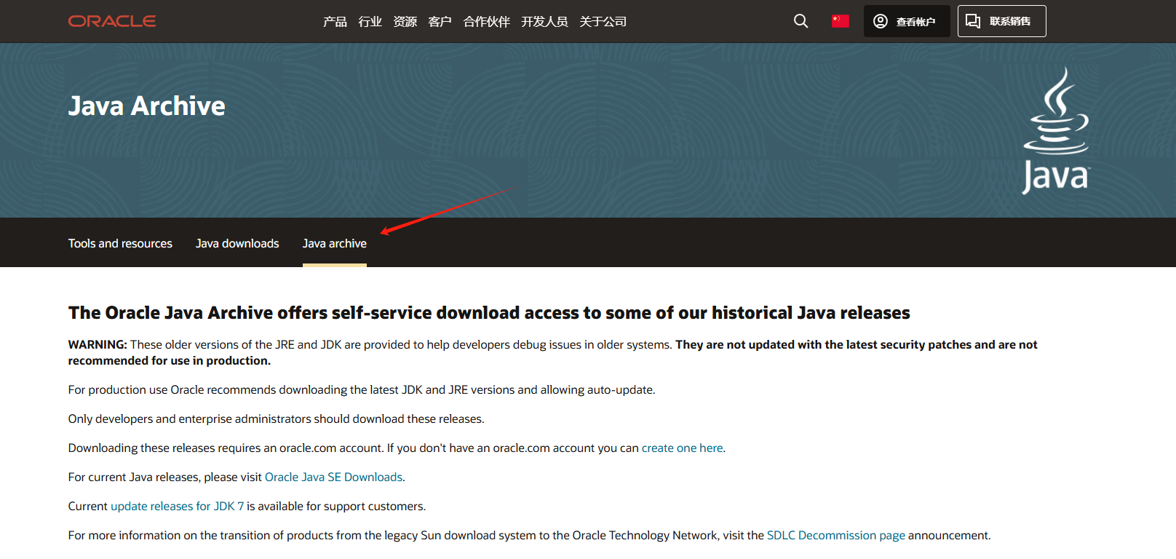
Task: Switch to Tools and resources tab
Action: click(120, 243)
